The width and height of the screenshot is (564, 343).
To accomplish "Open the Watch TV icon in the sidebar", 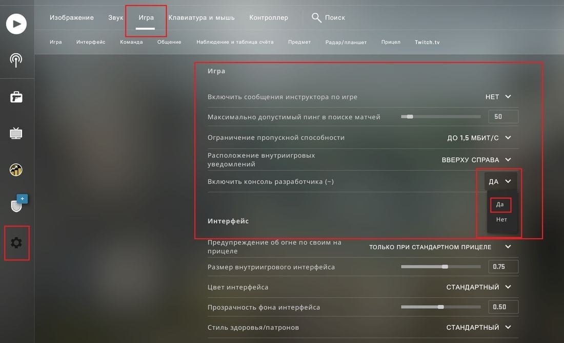I will (x=16, y=133).
